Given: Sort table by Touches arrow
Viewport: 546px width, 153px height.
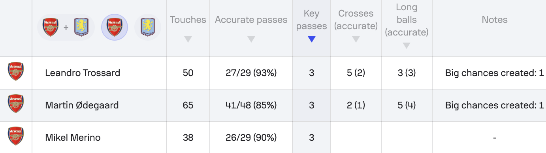Looking at the screenshot, I should [x=188, y=39].
